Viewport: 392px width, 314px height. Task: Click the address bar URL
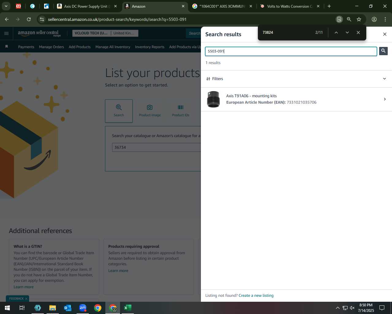[x=117, y=19]
